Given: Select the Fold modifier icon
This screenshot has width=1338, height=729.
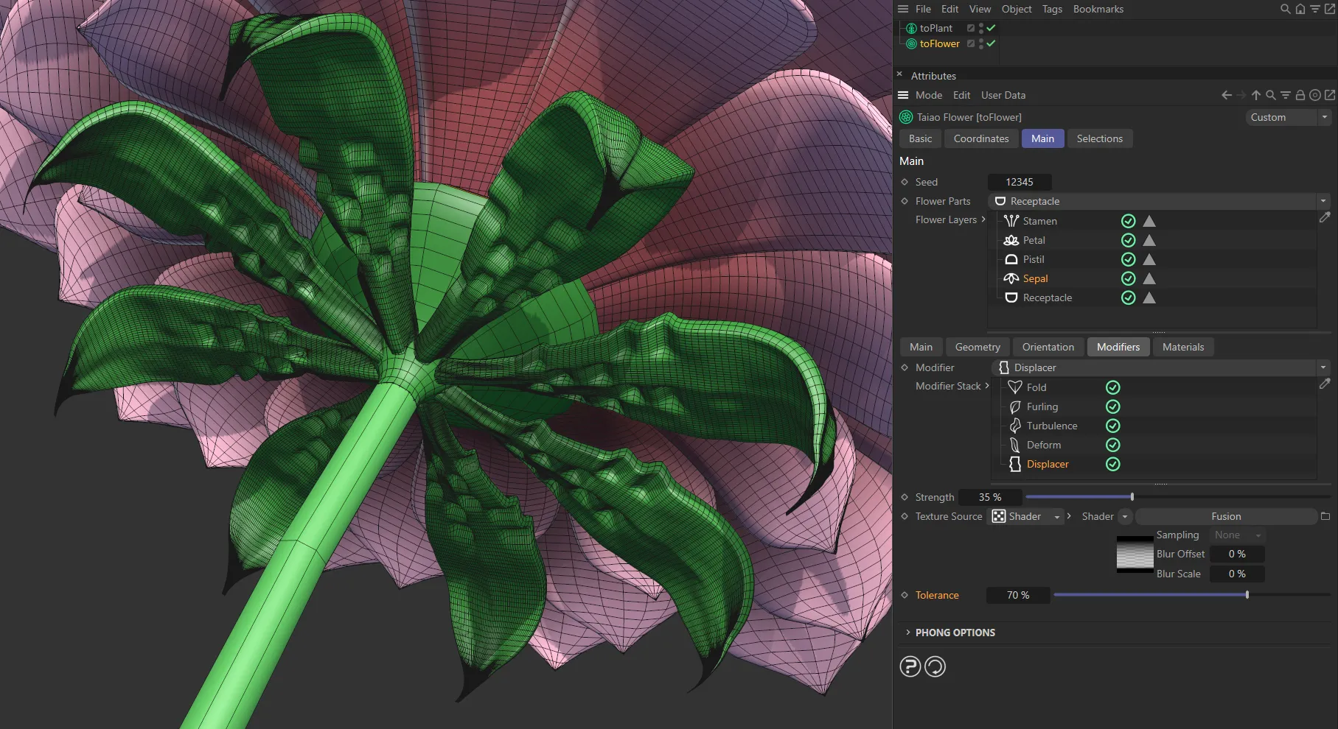Looking at the screenshot, I should pyautogui.click(x=1014, y=387).
